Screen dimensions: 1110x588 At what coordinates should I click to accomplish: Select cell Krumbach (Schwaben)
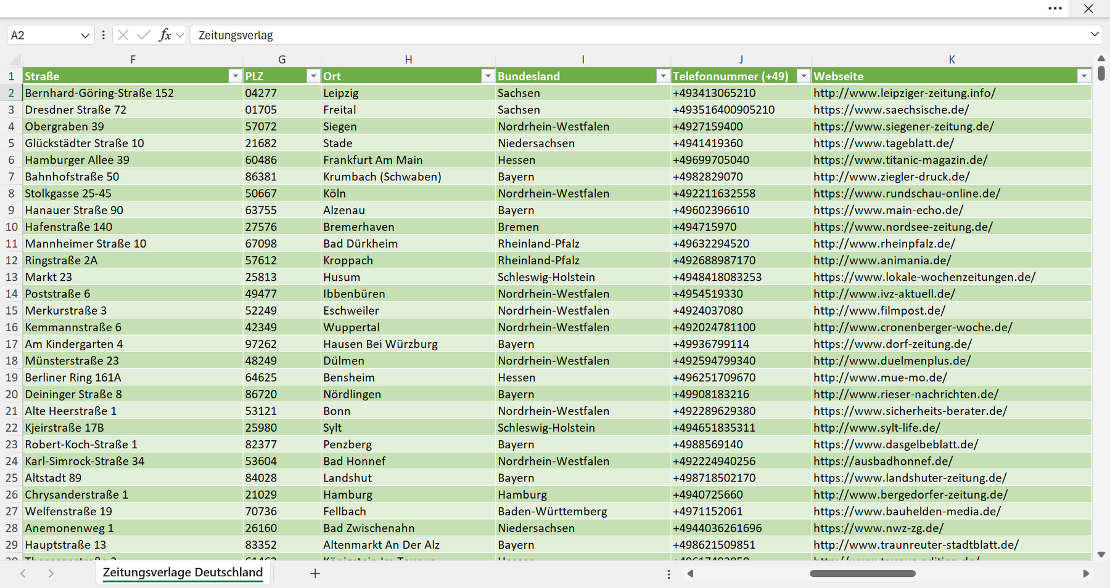coord(408,177)
